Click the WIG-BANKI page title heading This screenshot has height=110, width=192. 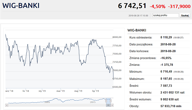21,6
